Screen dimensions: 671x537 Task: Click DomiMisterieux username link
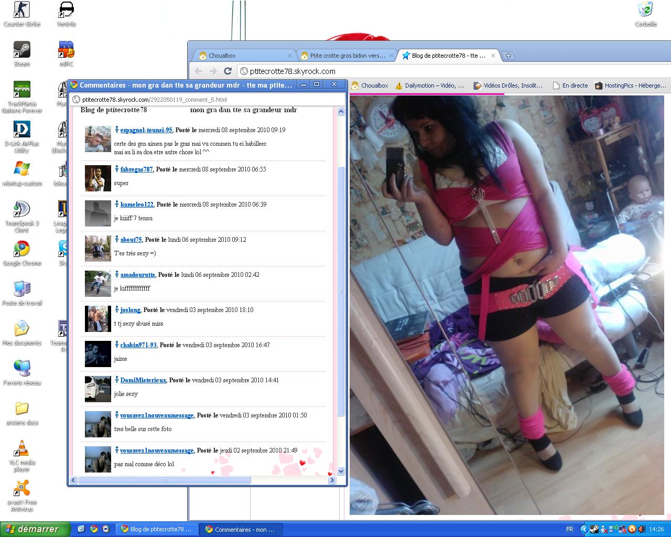point(143,380)
